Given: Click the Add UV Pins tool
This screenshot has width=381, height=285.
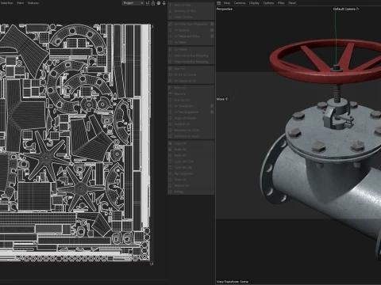Looking at the screenshot, I should coord(190,5).
